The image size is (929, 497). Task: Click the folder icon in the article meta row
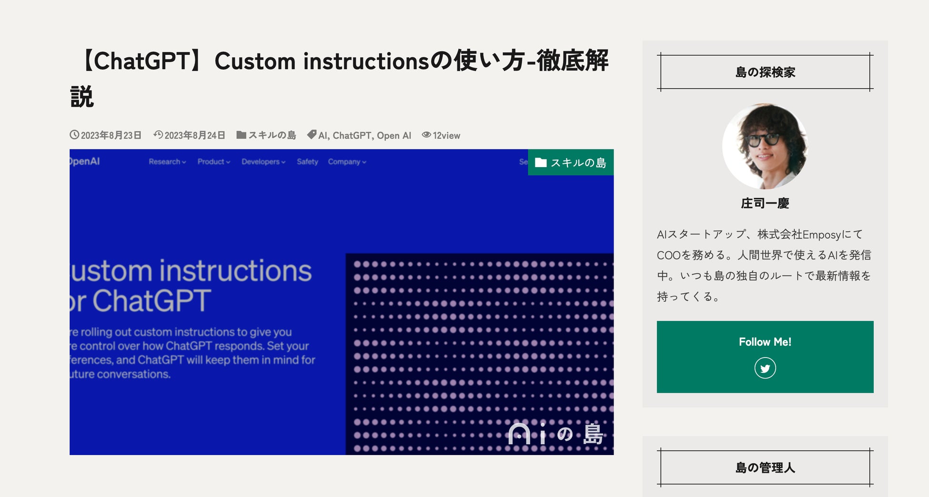coord(242,135)
